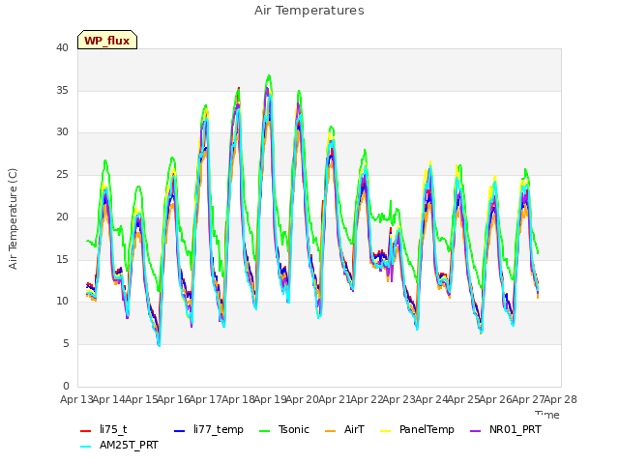
Task: Click the orange AirT legend color marker
Action: point(330,431)
